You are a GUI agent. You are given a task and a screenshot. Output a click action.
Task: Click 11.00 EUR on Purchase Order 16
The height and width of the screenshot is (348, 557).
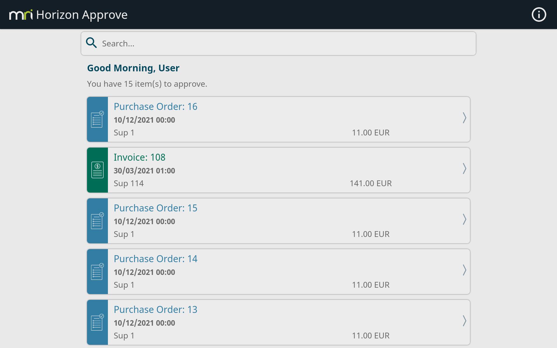371,133
